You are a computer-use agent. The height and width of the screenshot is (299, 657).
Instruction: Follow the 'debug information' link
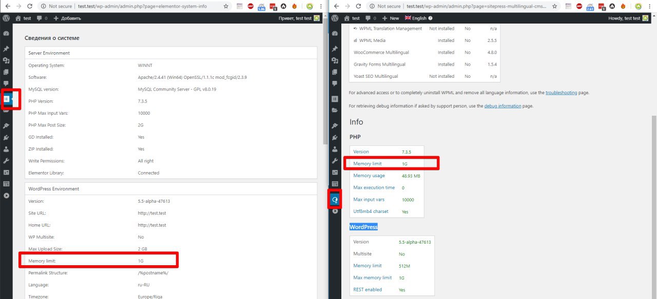point(503,106)
